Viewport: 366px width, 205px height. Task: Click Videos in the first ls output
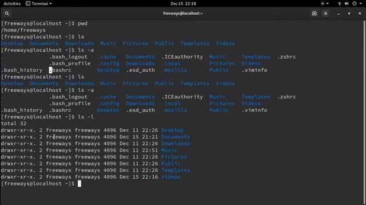coord(225,43)
